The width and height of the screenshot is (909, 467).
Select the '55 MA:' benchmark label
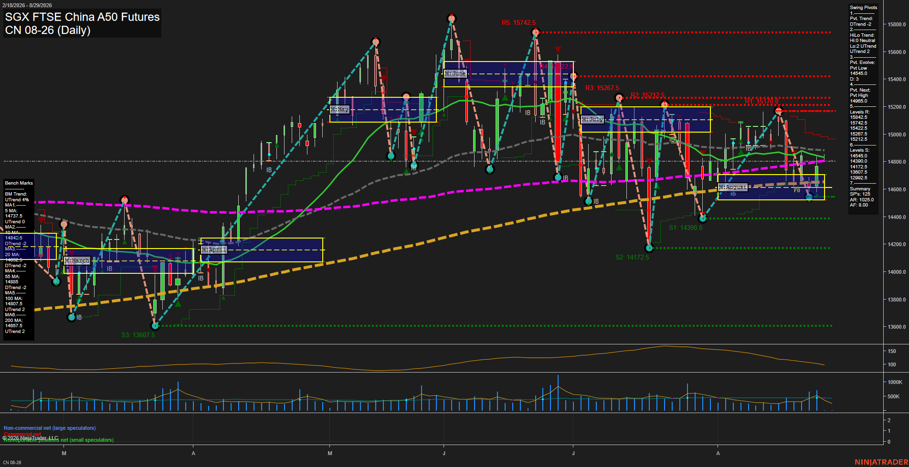tap(12, 277)
